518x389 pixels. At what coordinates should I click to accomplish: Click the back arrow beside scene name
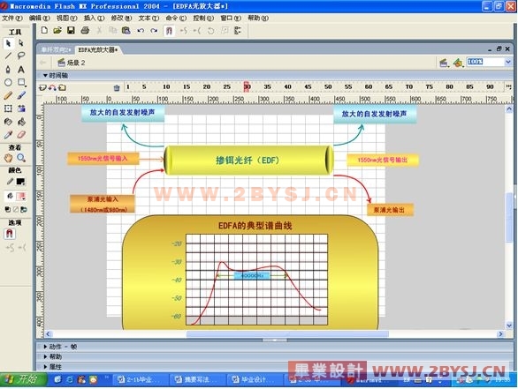coord(43,63)
